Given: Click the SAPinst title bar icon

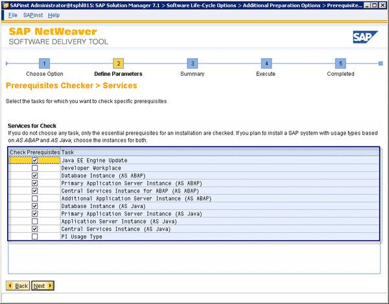Looking at the screenshot, I should tap(5, 5).
